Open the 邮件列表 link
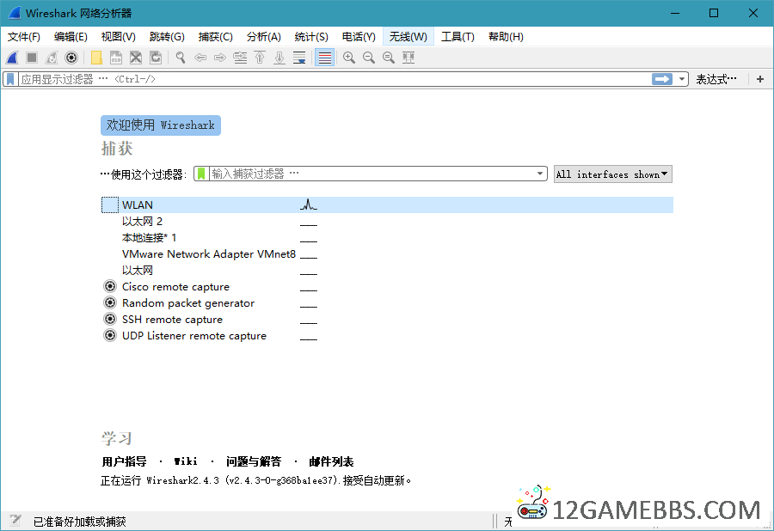 coord(331,461)
